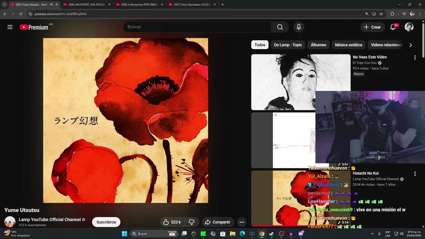
Task: Open Chrome extensions puzzle icon
Action: (392, 14)
